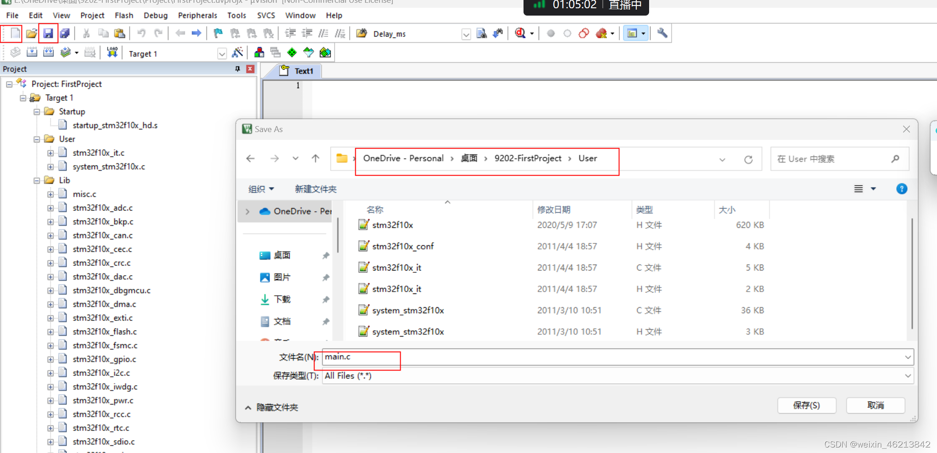Open the Target 1 selection dropdown

point(222,54)
